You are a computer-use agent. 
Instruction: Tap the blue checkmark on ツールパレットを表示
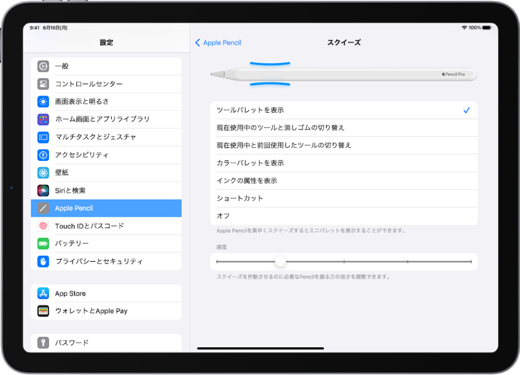[x=466, y=110]
